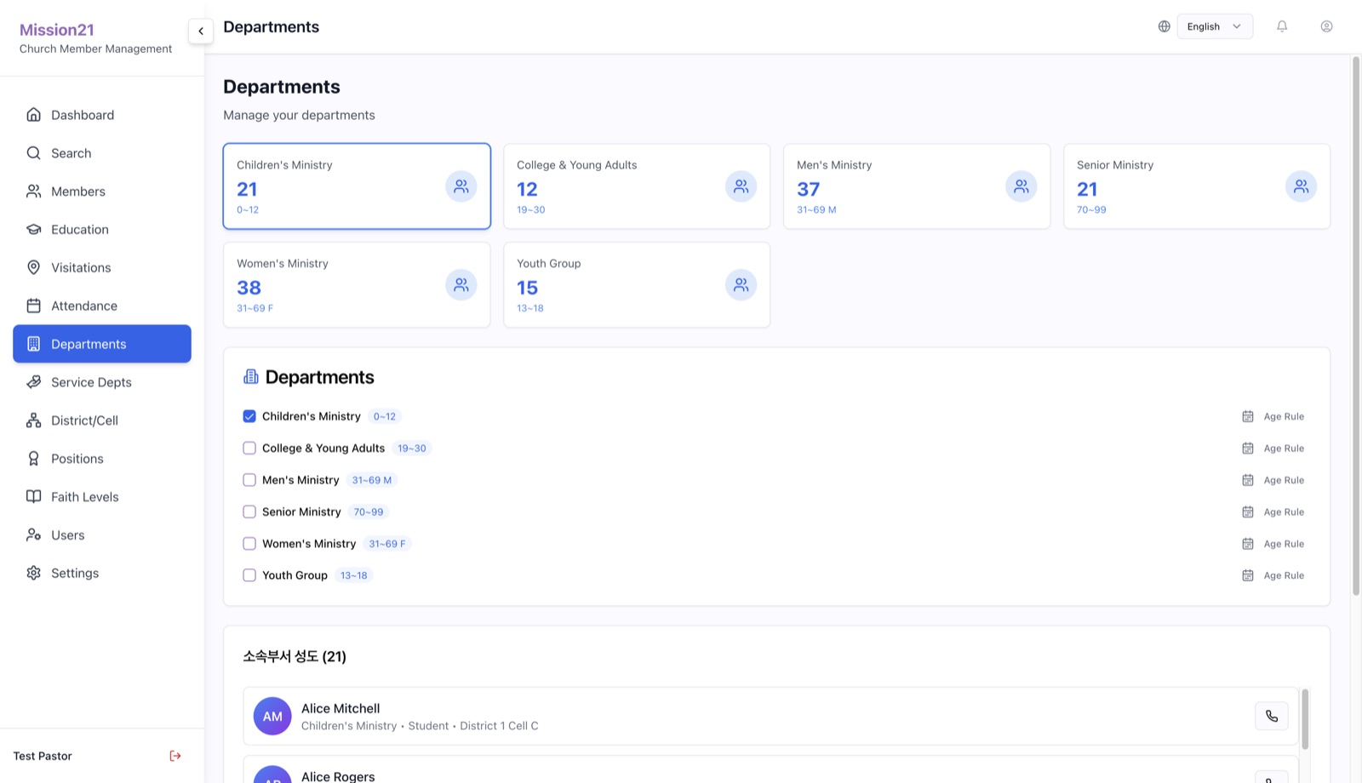The width and height of the screenshot is (1362, 783).
Task: Open Age Rule for Children's Ministry
Action: tap(1273, 416)
